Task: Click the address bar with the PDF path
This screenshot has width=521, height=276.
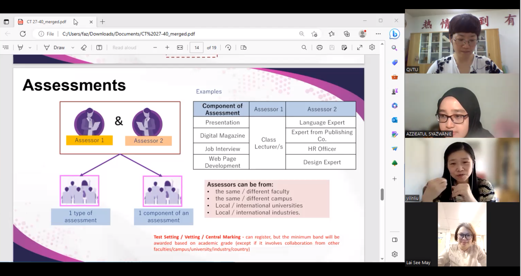Action: click(129, 34)
